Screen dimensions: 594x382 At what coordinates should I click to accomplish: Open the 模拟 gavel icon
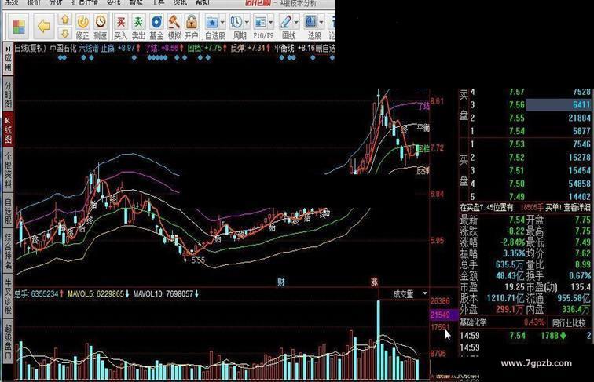click(x=174, y=22)
